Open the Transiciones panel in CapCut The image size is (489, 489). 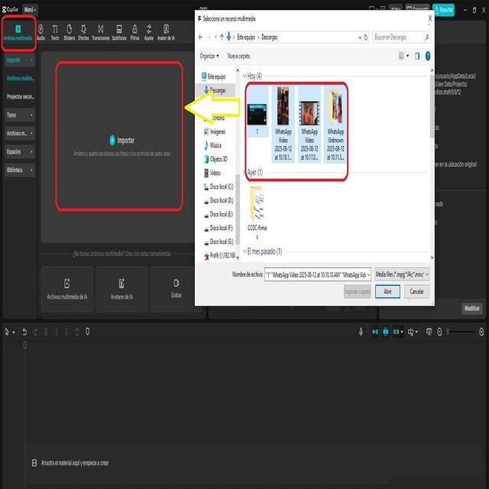click(101, 34)
